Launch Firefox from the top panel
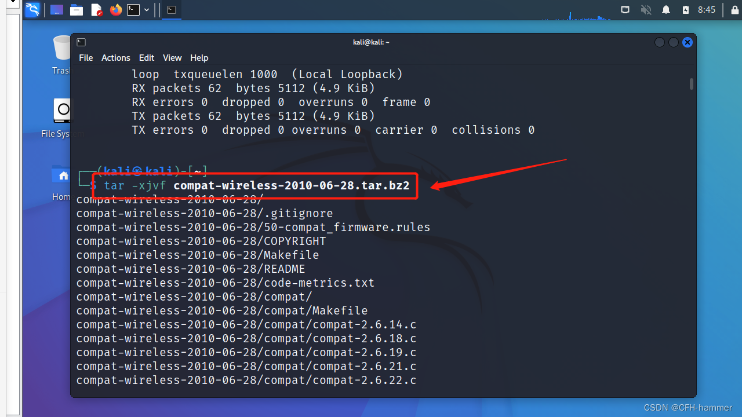 tap(115, 10)
